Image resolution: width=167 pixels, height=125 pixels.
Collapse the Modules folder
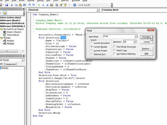click(1, 38)
